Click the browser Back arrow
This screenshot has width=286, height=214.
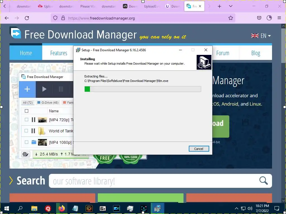click(7, 18)
